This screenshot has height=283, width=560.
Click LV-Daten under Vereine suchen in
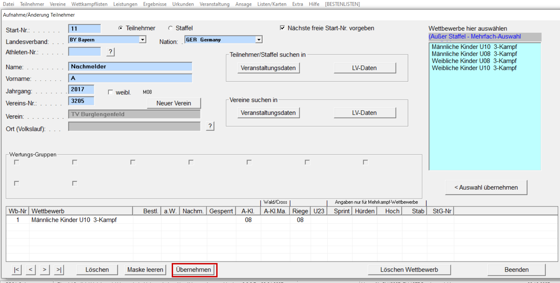364,113
